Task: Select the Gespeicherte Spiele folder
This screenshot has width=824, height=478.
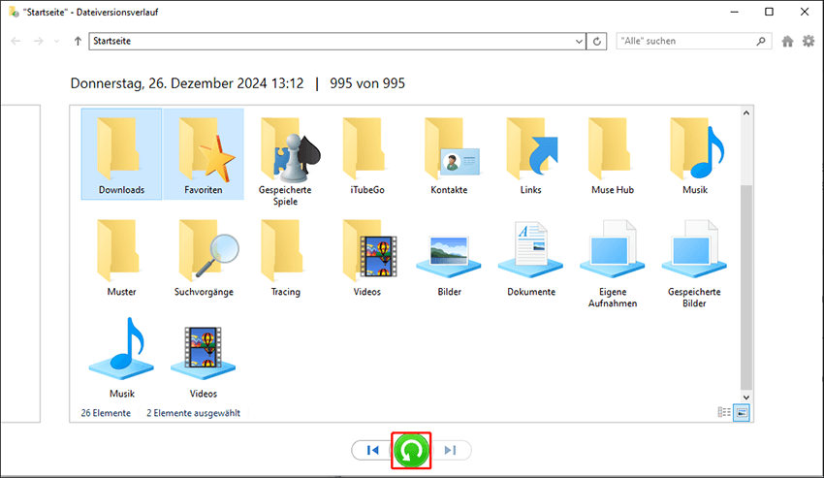Action: [285, 160]
